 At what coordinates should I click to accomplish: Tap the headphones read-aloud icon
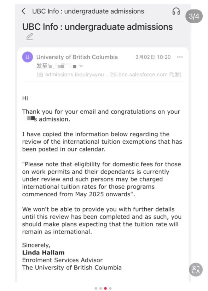tap(176, 11)
